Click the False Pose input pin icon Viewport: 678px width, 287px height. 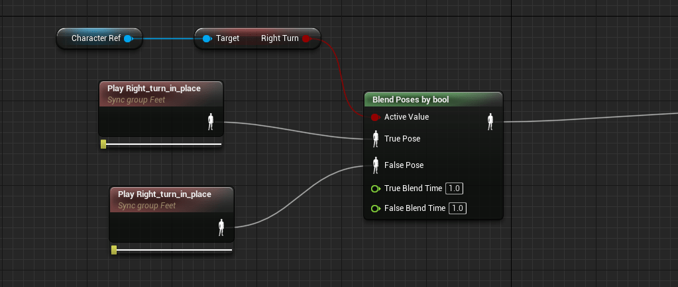pyautogui.click(x=376, y=165)
